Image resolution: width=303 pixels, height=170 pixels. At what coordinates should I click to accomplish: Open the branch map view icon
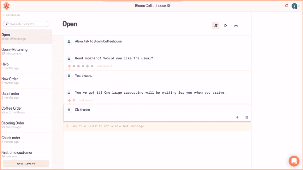[x=236, y=25]
